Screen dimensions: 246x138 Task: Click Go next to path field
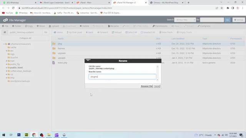coord(46,32)
